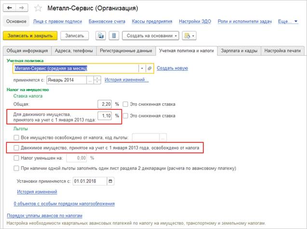307x229 pixels.
Task: Enable Движимое имущество освобождено от налога checkbox
Action: coord(16,148)
